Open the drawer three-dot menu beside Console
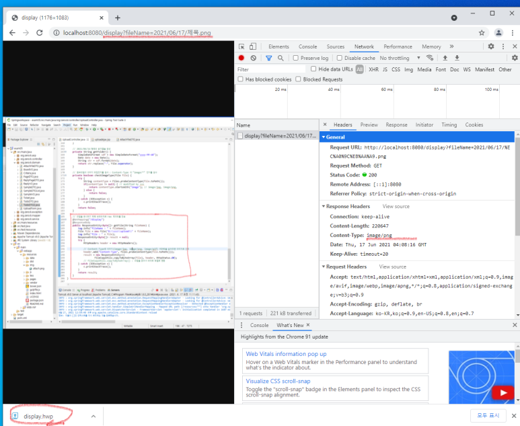Screen dimensions: 520x426 point(242,325)
